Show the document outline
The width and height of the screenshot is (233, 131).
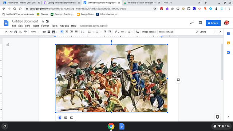pos(7,44)
